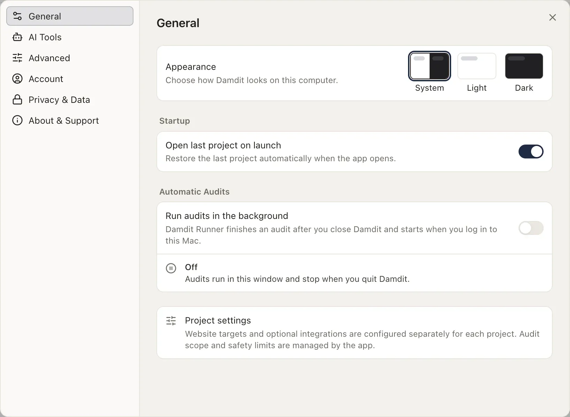This screenshot has width=570, height=417.
Task: Toggle Open last project on launch switch
Action: (531, 152)
